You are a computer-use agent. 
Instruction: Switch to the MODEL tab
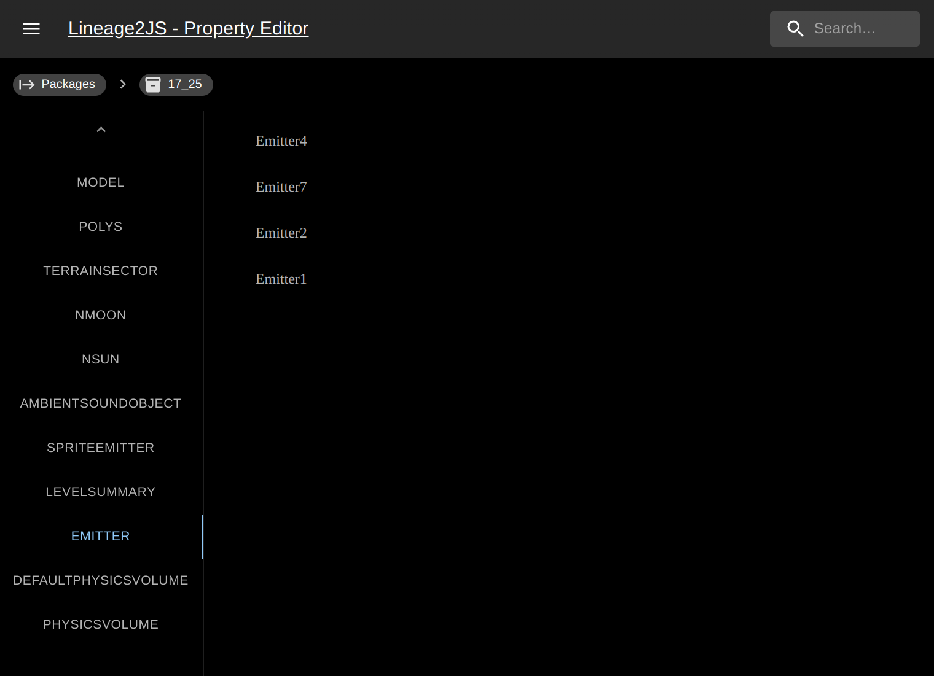(101, 182)
